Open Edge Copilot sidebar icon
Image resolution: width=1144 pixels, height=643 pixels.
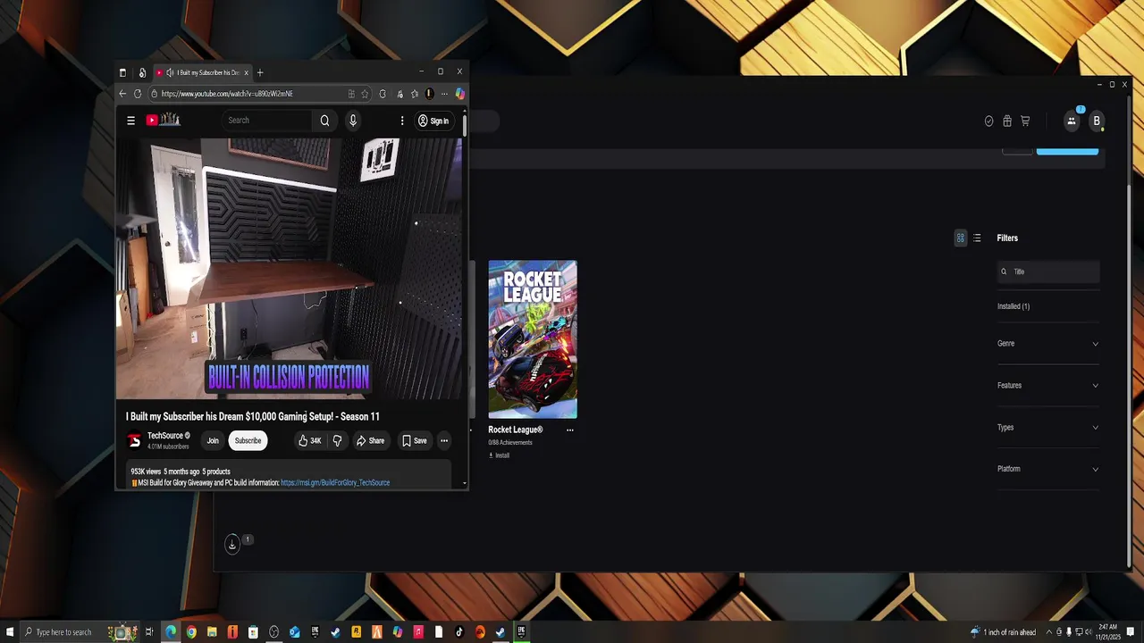tap(459, 94)
